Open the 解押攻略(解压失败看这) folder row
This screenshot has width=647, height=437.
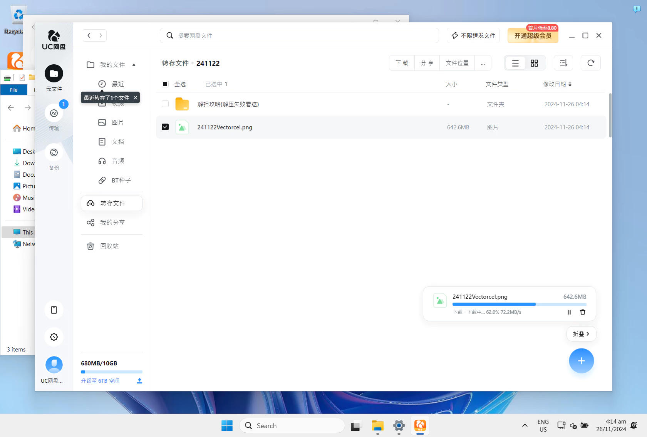pyautogui.click(x=381, y=104)
